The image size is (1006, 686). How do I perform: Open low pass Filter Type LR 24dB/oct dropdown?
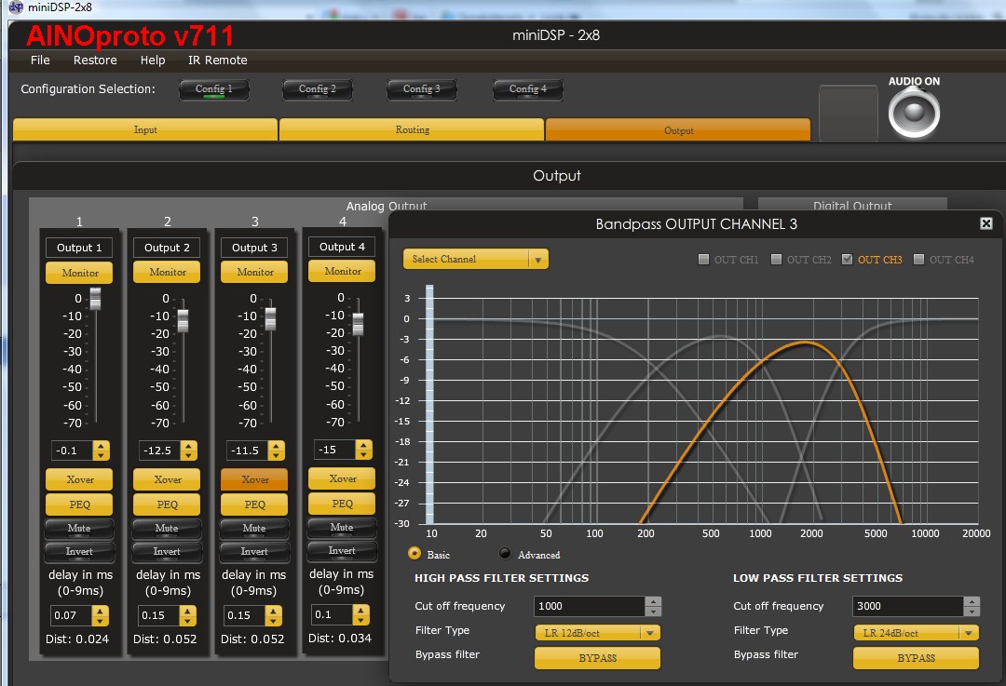pos(917,633)
